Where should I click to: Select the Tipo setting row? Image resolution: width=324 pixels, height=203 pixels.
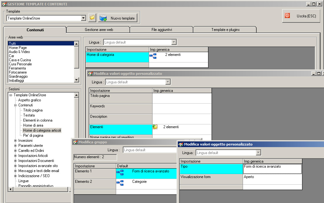211,169
